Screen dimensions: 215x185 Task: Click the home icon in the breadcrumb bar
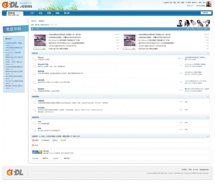click(33, 29)
